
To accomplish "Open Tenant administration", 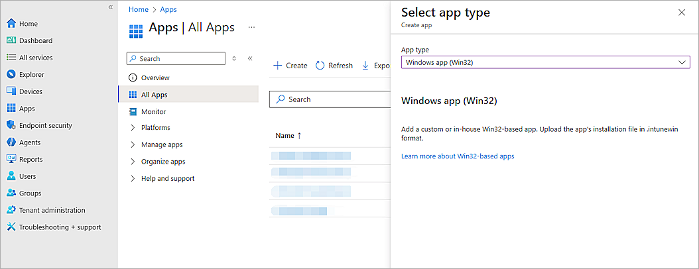I will (46, 210).
